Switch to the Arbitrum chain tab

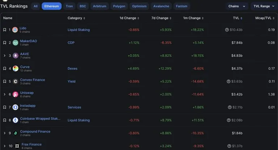100,6
